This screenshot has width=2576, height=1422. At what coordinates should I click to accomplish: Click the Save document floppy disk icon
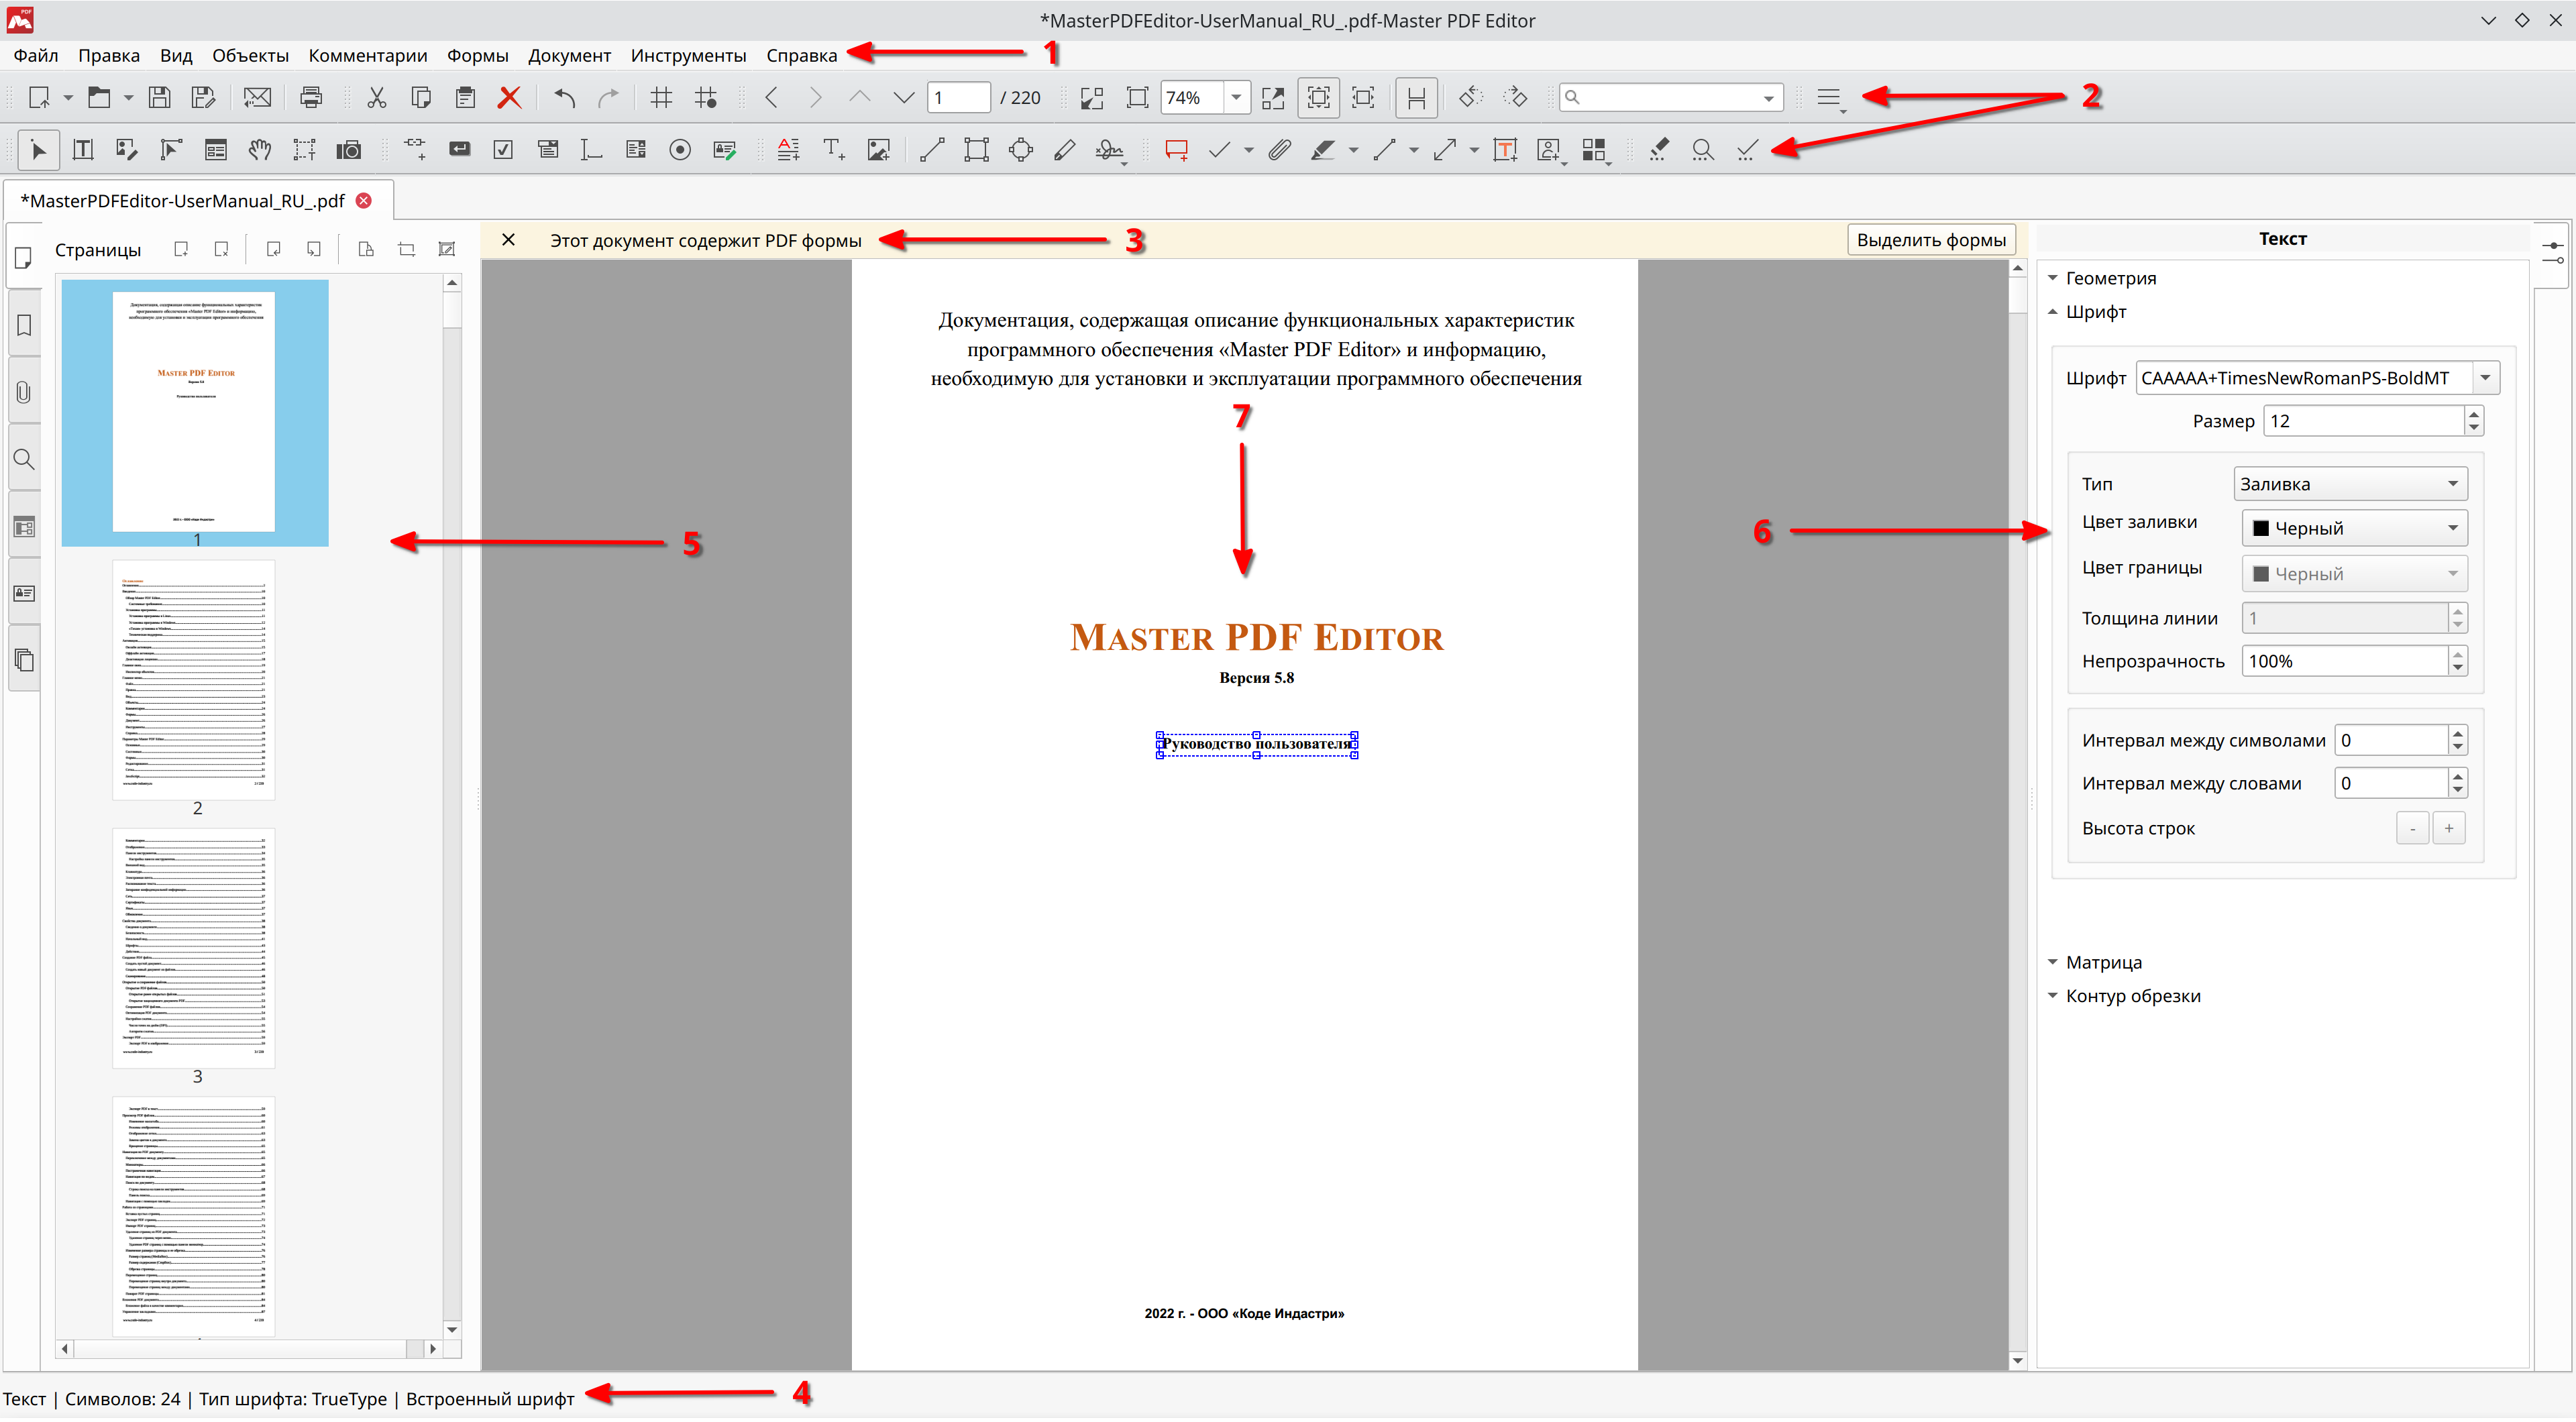[159, 98]
